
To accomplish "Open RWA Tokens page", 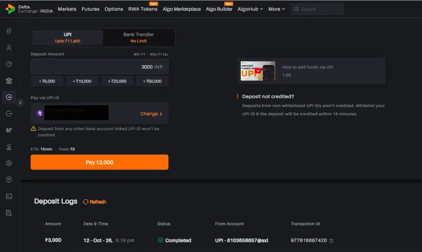I will click(x=143, y=9).
